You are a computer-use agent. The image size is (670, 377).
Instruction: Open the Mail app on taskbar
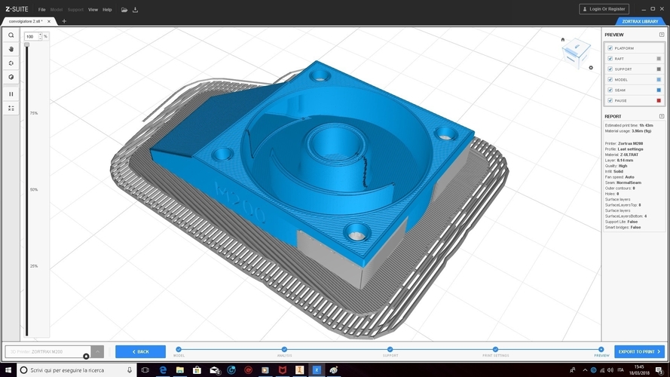point(215,369)
